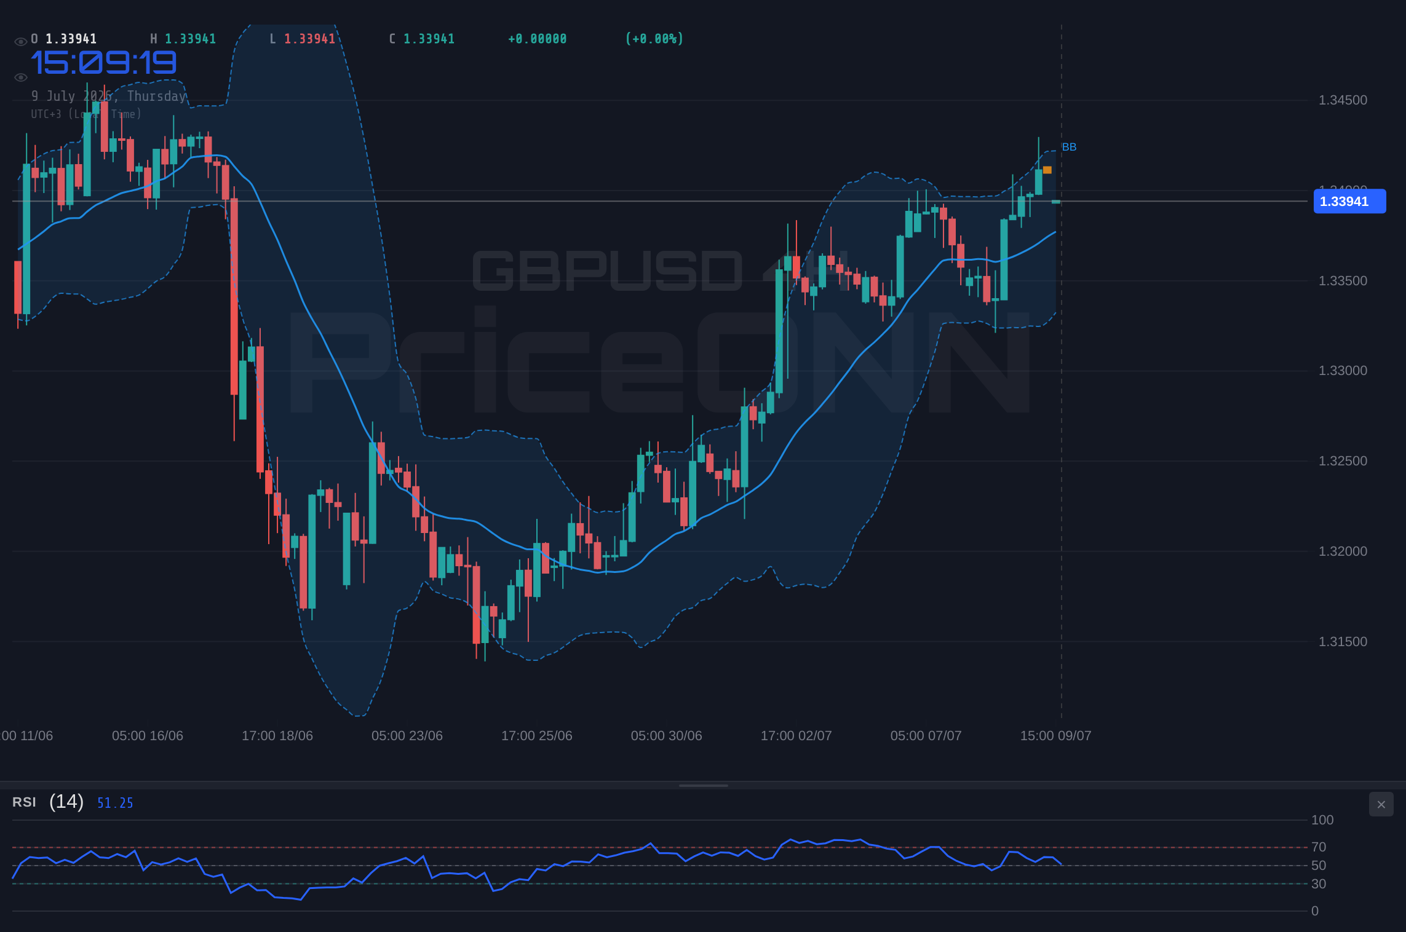Viewport: 1406px width, 932px height.
Task: Click the current price label 1.33941
Action: (x=1349, y=202)
